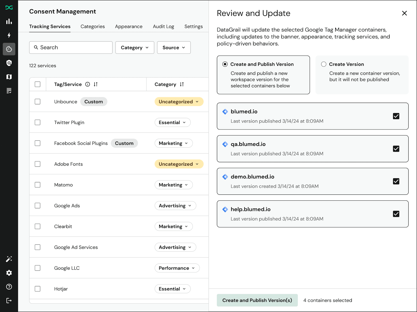Open the shield search sidebar icon
The width and height of the screenshot is (417, 312).
tap(9, 63)
